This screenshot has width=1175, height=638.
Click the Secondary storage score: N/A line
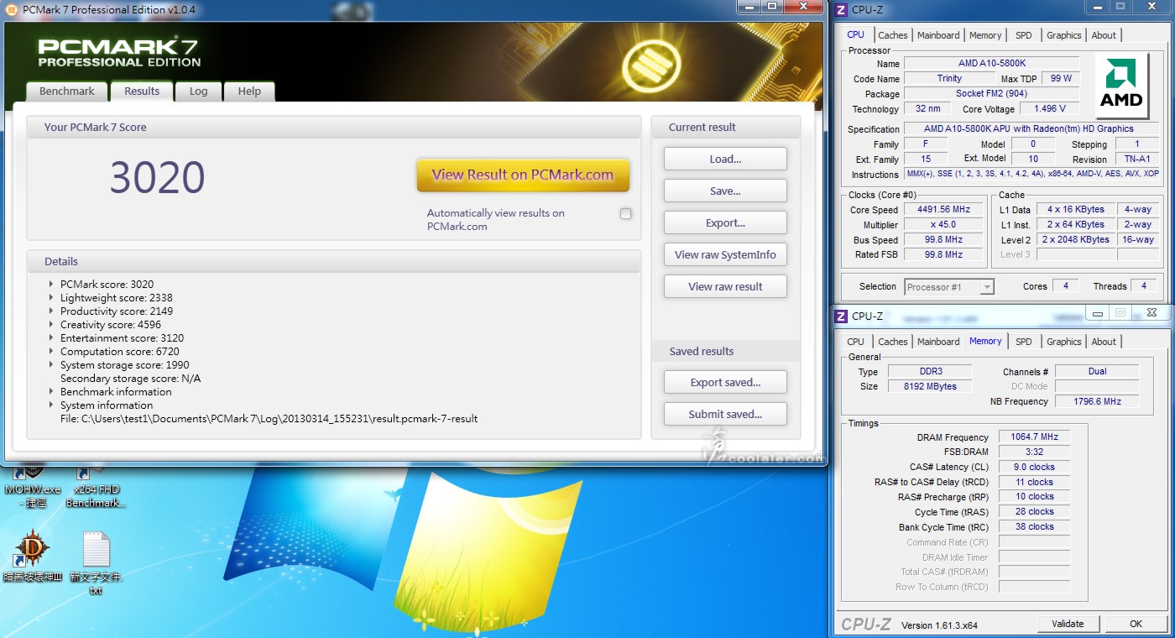point(130,379)
